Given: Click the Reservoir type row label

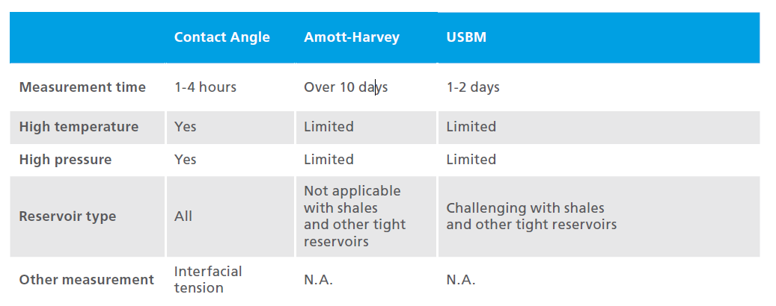Looking at the screenshot, I should (x=67, y=216).
